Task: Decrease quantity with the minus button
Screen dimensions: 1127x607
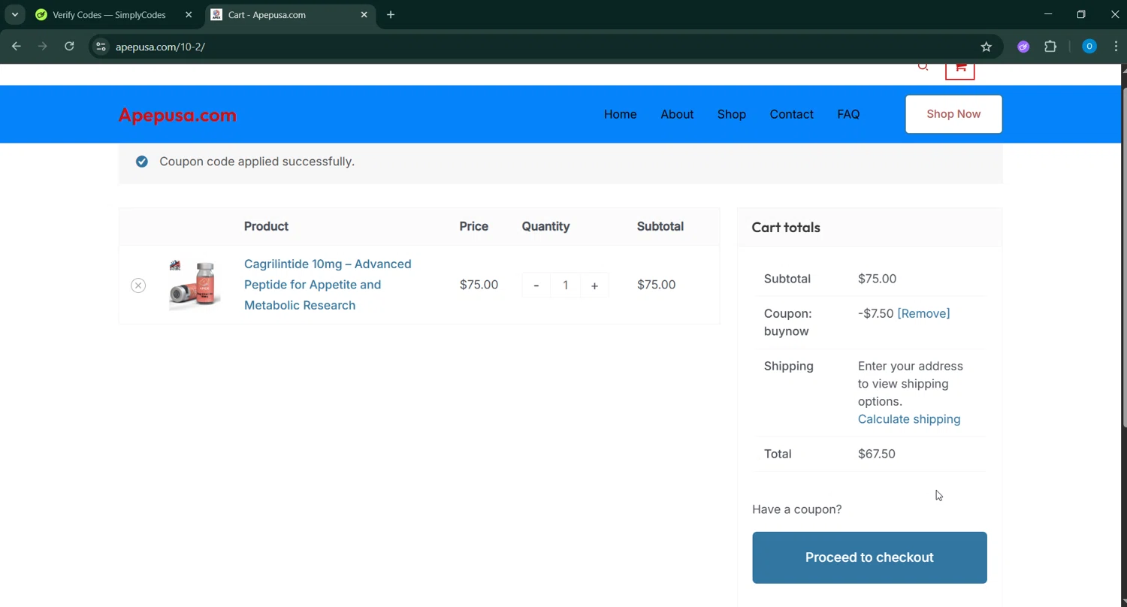Action: click(536, 285)
